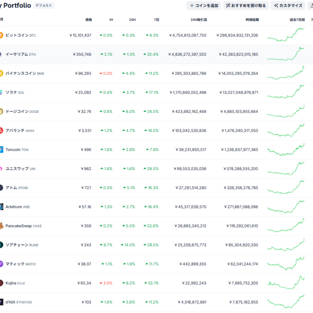Open Toncoin 7-day sparkline chart
313x313 pixels.
pos(286,149)
